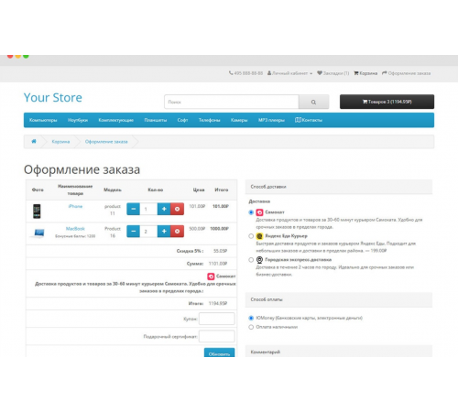The height and width of the screenshot is (412, 458).
Task: Decrease MacBook quantity with minus button
Action: coord(133,232)
